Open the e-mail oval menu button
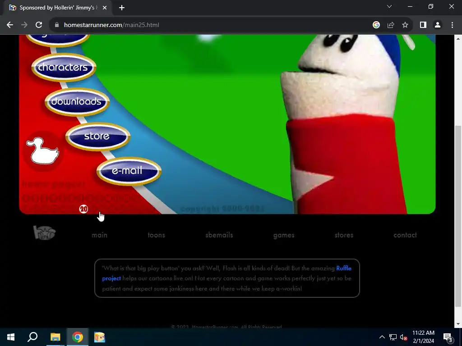Screen dimensions: 462x346 click(x=129, y=171)
